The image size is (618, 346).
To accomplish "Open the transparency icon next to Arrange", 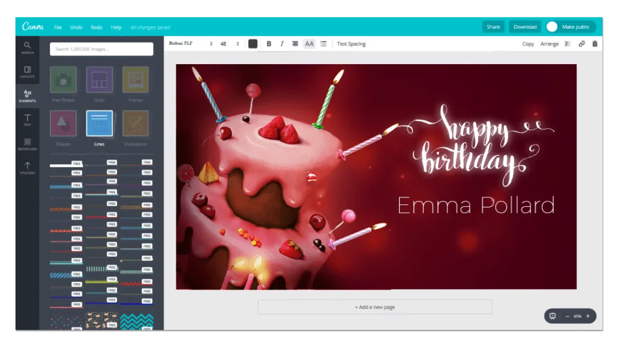I will click(x=568, y=44).
